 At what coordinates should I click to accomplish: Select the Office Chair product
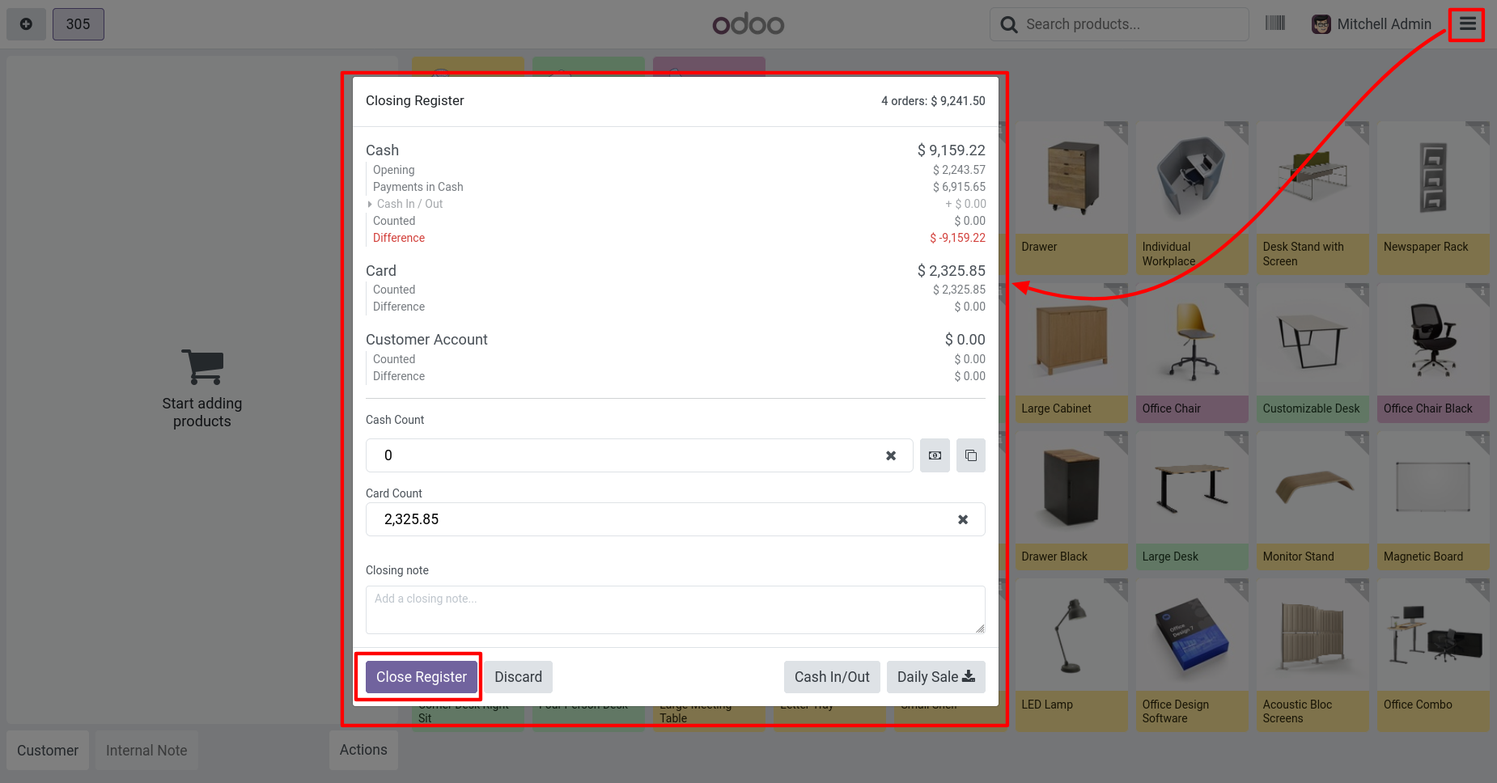pos(1192,353)
